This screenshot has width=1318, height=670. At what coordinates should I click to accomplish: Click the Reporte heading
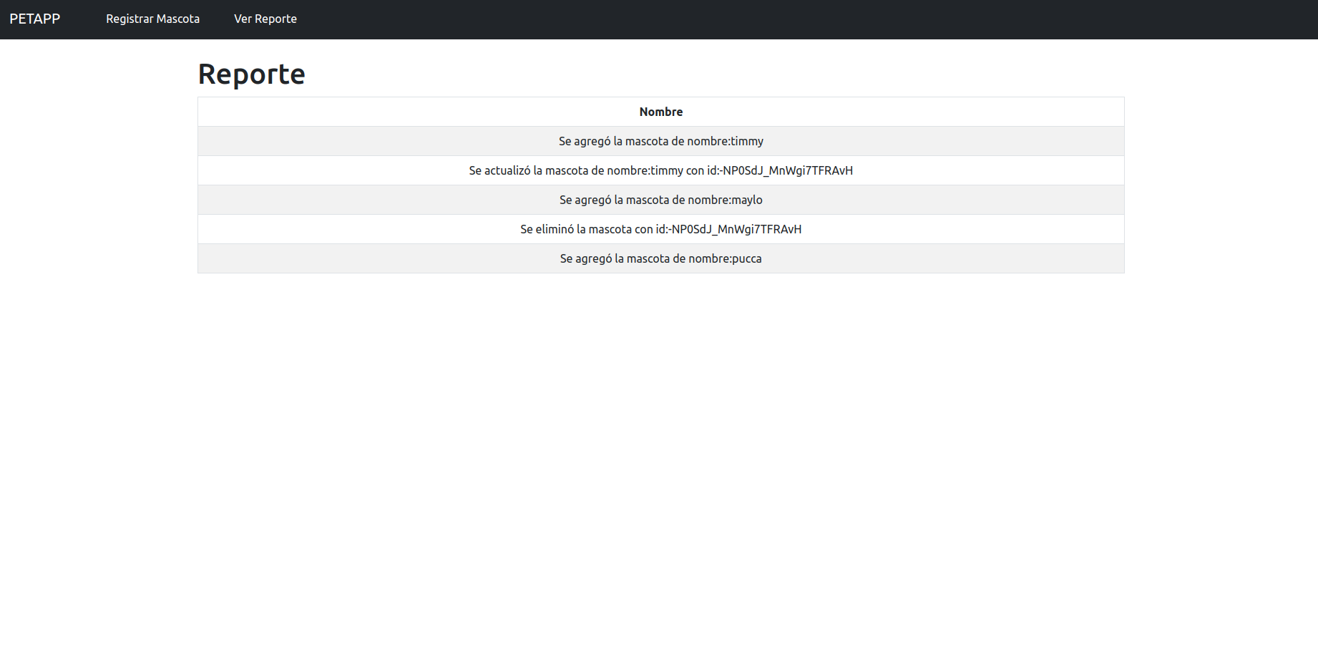point(252,74)
